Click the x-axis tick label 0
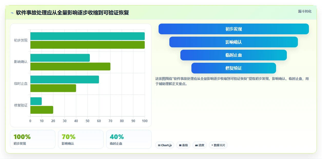 [30, 121]
